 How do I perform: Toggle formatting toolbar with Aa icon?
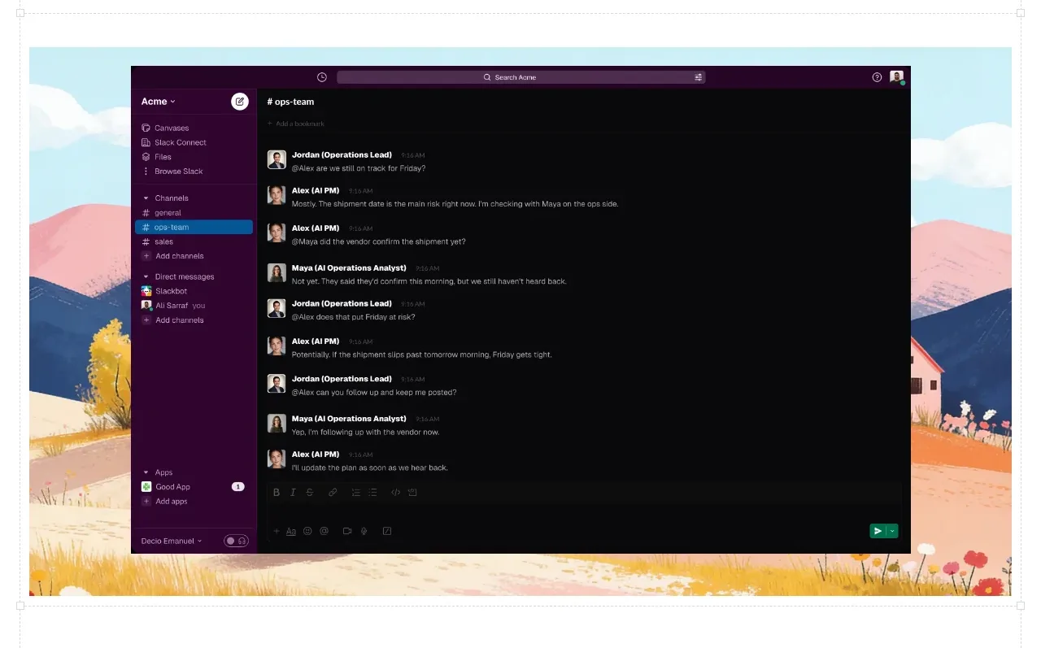click(291, 531)
